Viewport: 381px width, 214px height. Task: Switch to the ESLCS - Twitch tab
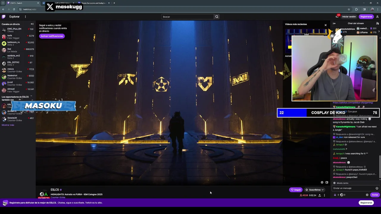click(x=23, y=3)
